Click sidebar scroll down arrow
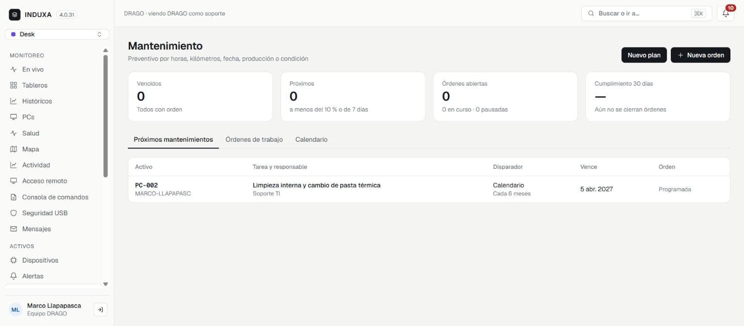 point(106,284)
